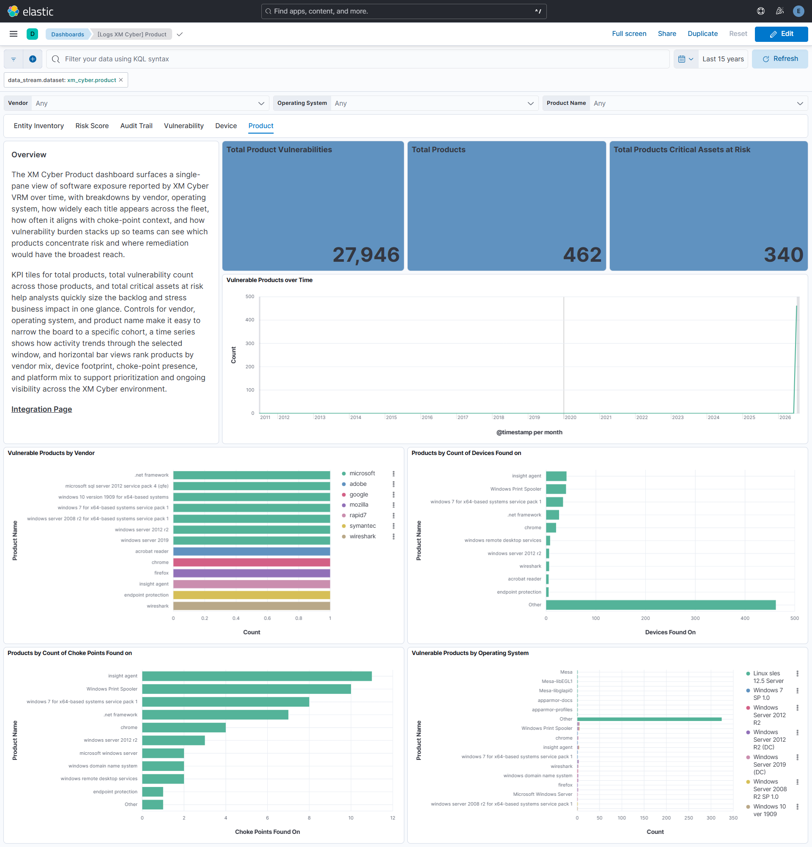This screenshot has width=812, height=847.
Task: Open the Integration Page link
Action: 41,409
